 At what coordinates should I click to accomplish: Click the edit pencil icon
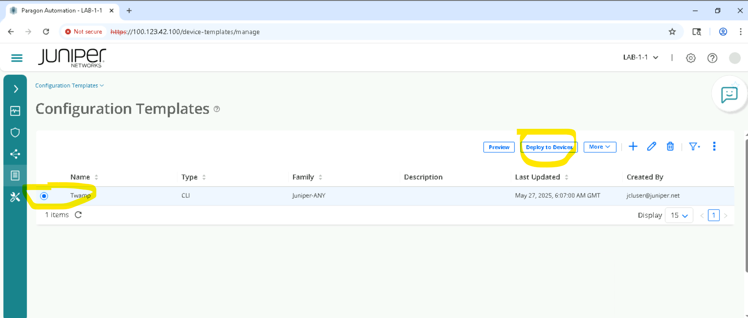point(651,146)
